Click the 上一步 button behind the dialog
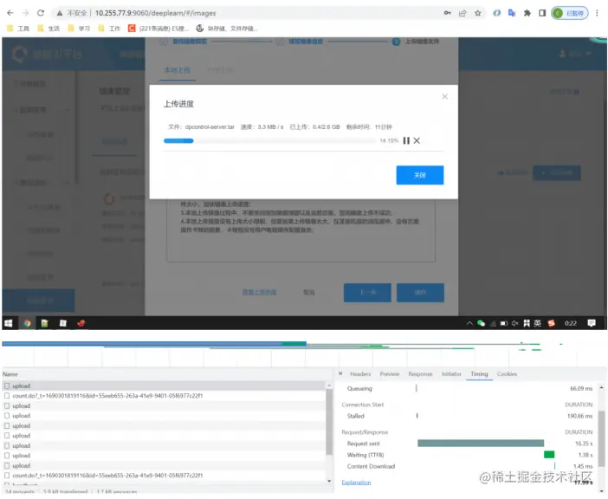608x499 pixels. pos(367,292)
